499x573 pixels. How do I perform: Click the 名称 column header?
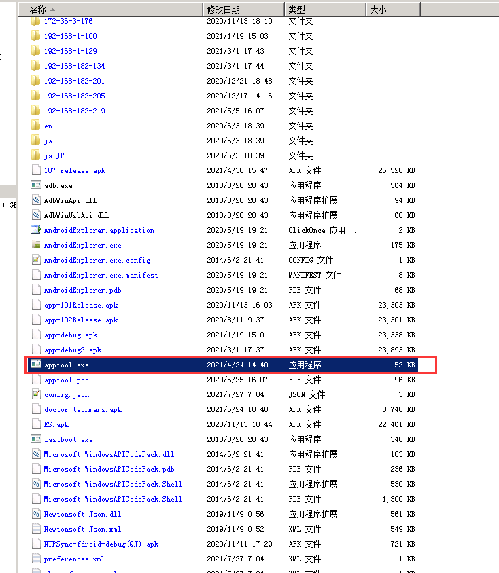coord(111,10)
